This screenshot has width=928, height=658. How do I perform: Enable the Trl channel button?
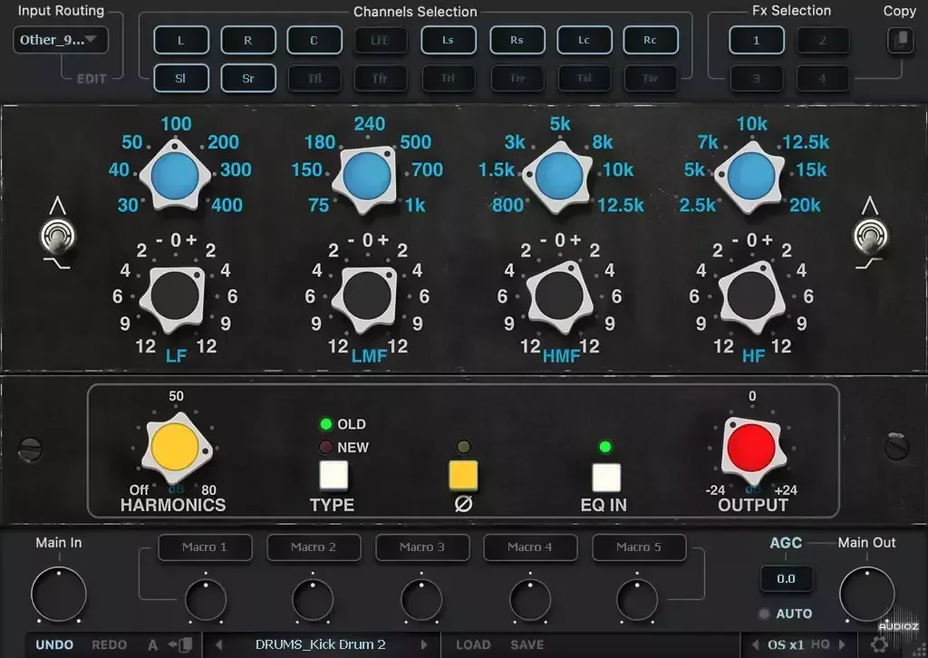[x=448, y=78]
